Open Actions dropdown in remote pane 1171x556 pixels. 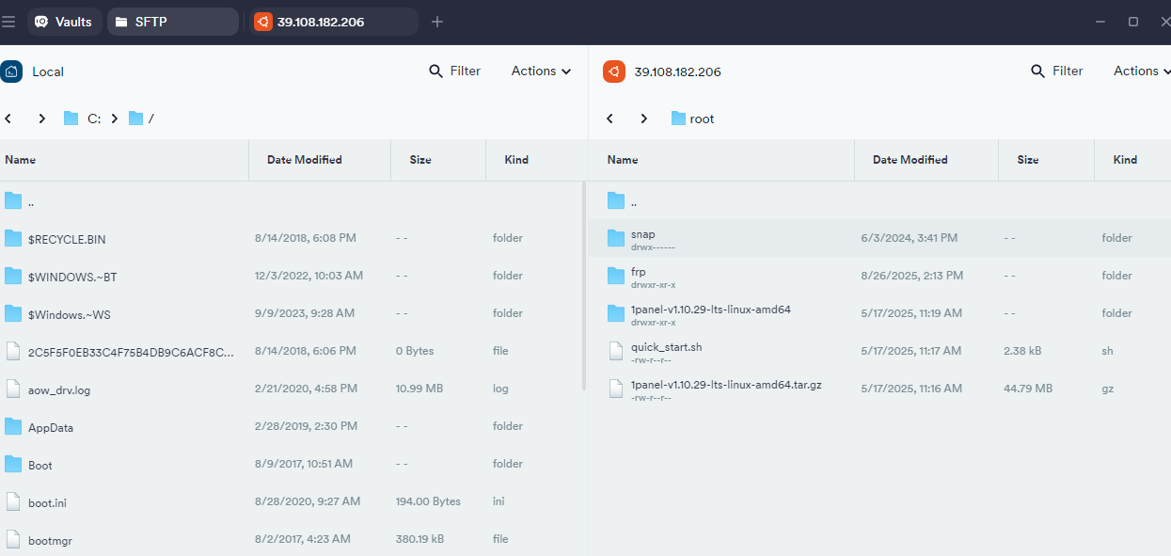[x=1142, y=71]
